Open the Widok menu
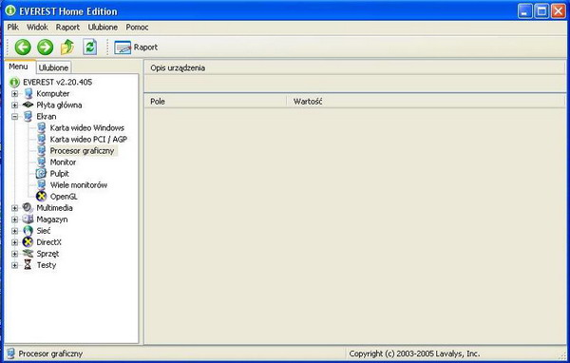 tap(37, 28)
